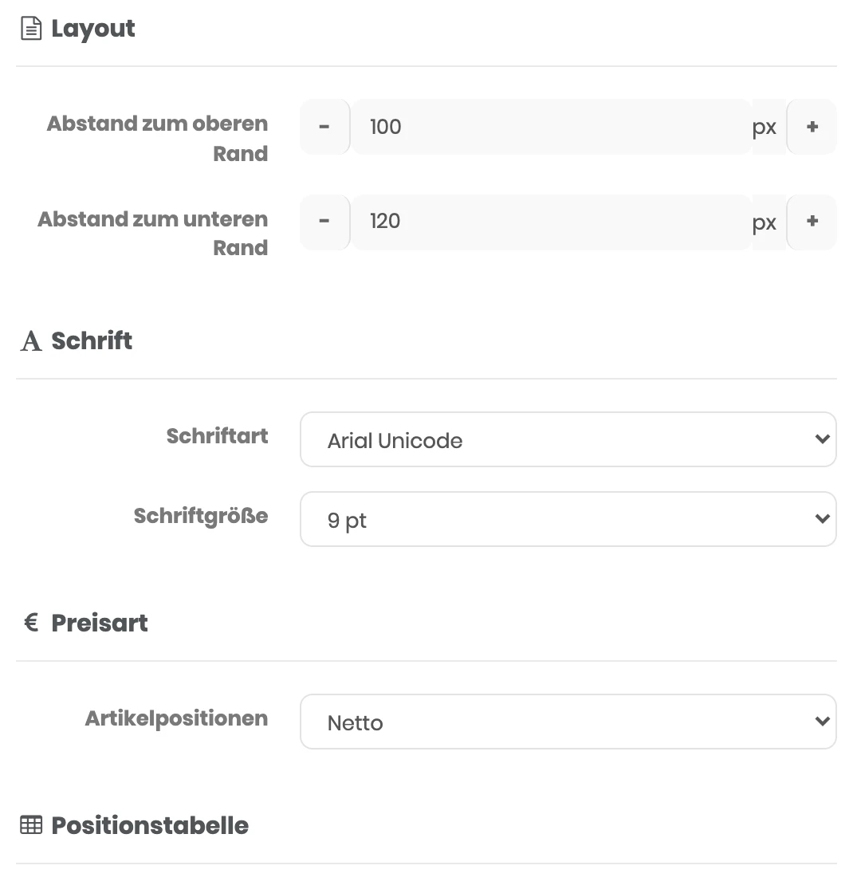This screenshot has width=853, height=893.
Task: Click the Positionstabelle table icon
Action: [x=31, y=825]
